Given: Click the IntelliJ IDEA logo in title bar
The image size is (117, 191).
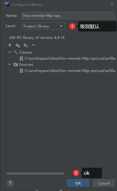Looking at the screenshot, I should coord(6,5).
